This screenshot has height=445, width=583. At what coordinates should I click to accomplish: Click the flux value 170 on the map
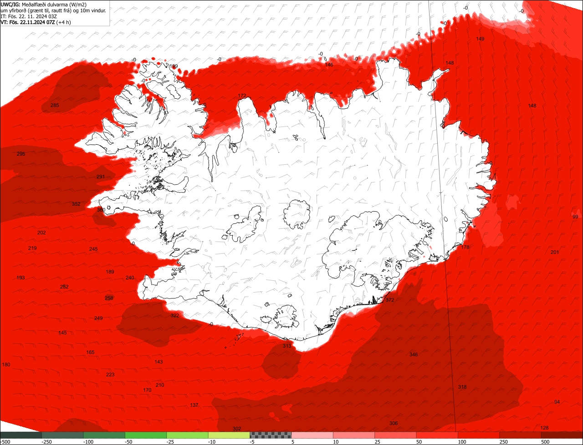[147, 390]
